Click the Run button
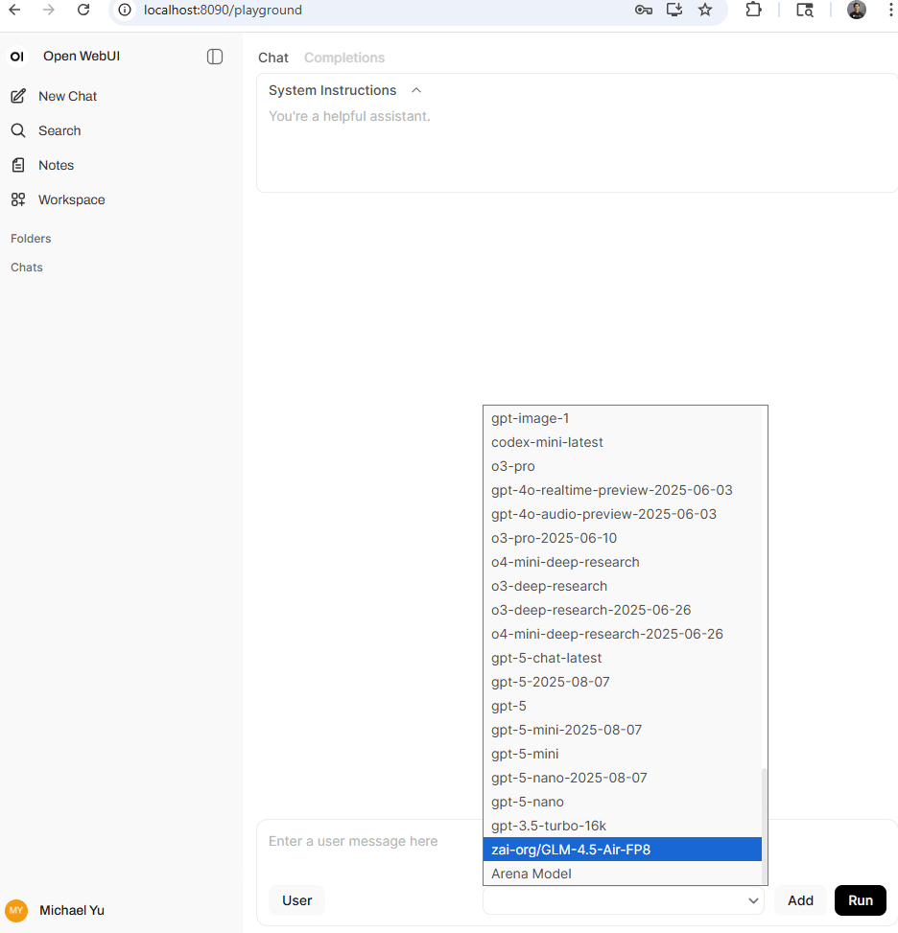Image resolution: width=898 pixels, height=933 pixels. 861,900
